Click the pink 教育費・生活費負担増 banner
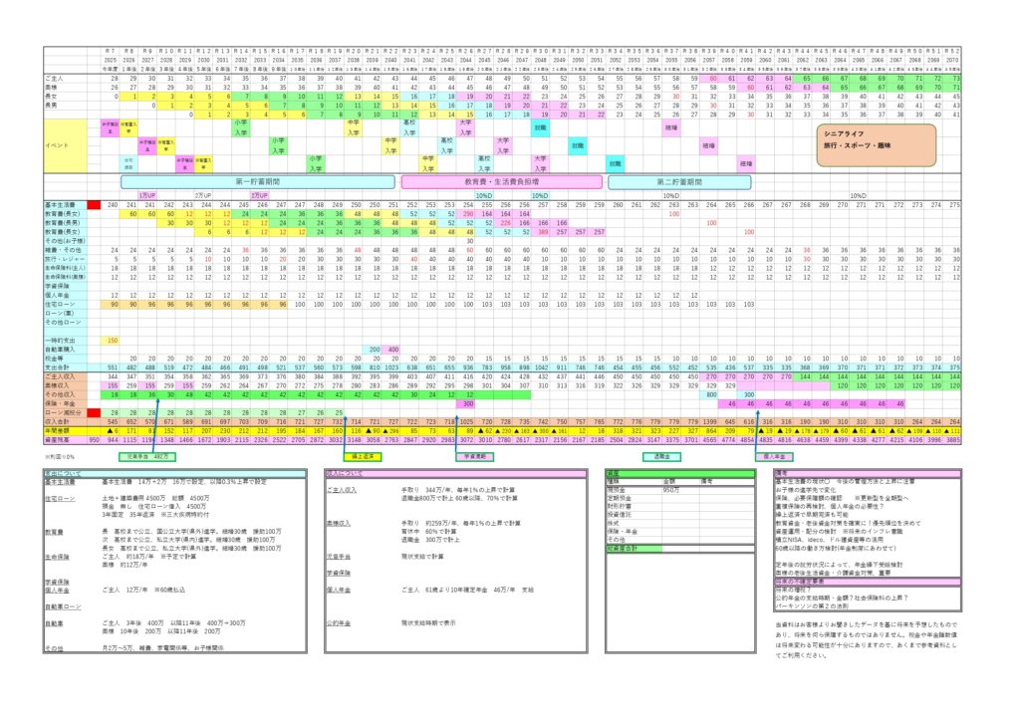Screen dimensions: 1020x721 pyautogui.click(x=501, y=182)
